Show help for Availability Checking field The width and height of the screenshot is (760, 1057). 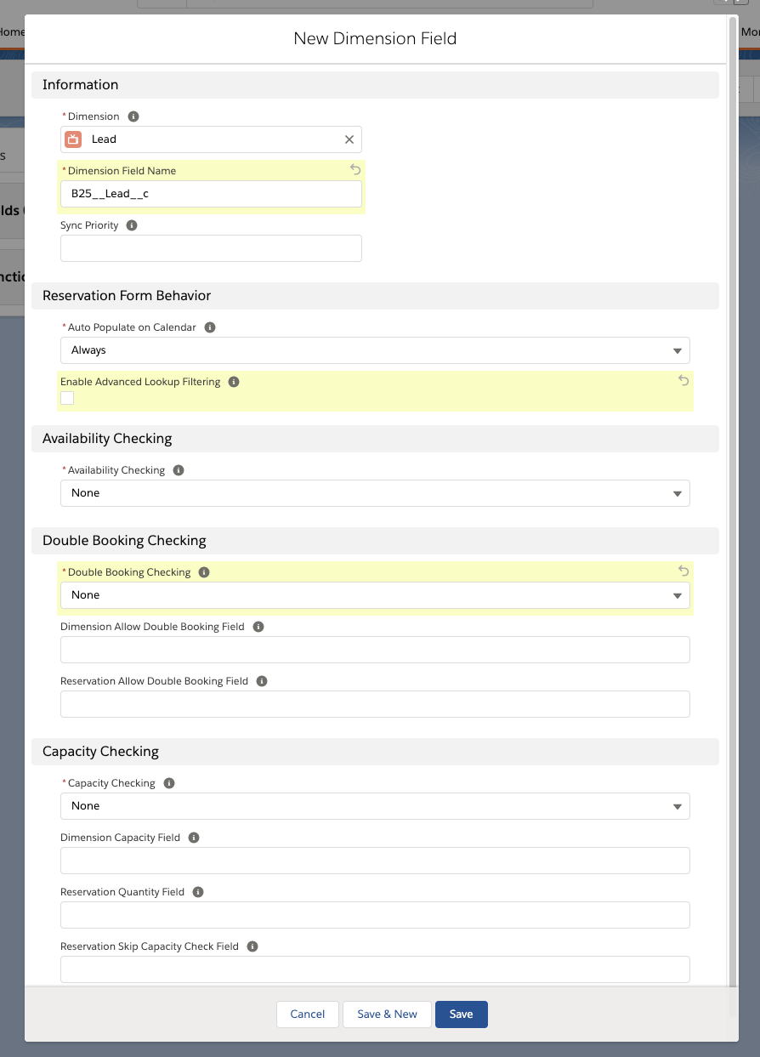(179, 470)
